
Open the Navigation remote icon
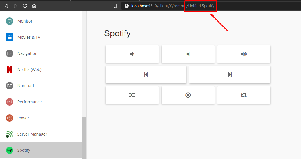pyautogui.click(x=10, y=53)
